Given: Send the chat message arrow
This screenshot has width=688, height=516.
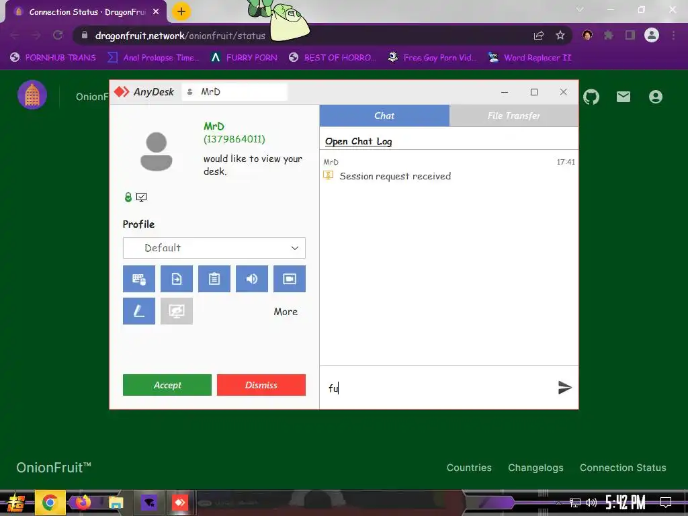Looking at the screenshot, I should click(x=564, y=388).
